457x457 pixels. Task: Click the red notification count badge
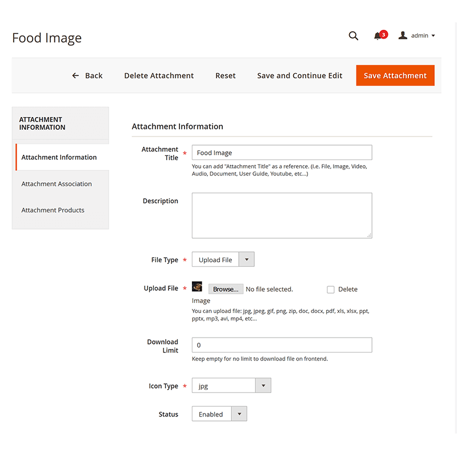coord(383,34)
